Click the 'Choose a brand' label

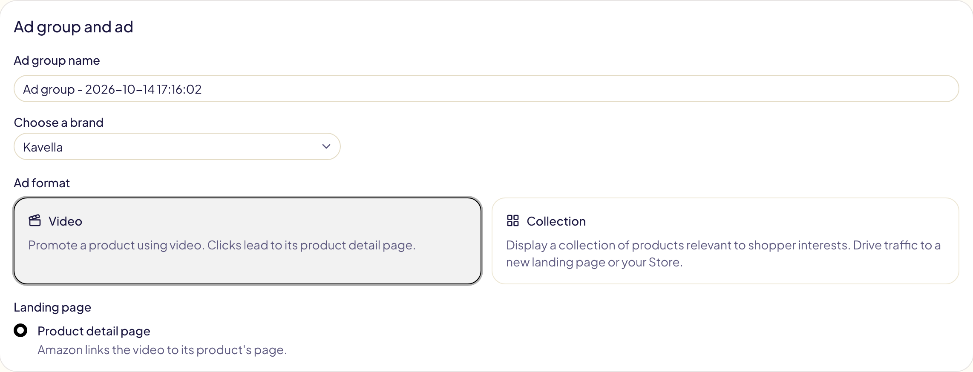(59, 123)
